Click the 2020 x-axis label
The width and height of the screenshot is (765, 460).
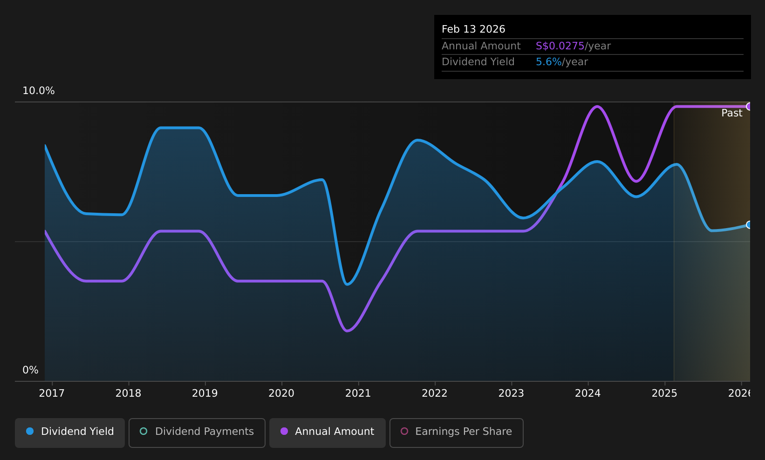point(281,393)
